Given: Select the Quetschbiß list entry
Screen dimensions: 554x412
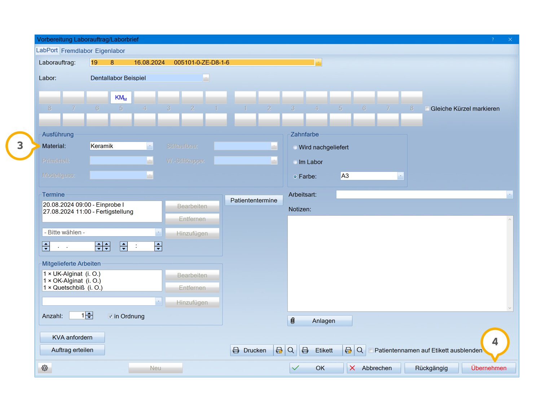Looking at the screenshot, I should [73, 288].
